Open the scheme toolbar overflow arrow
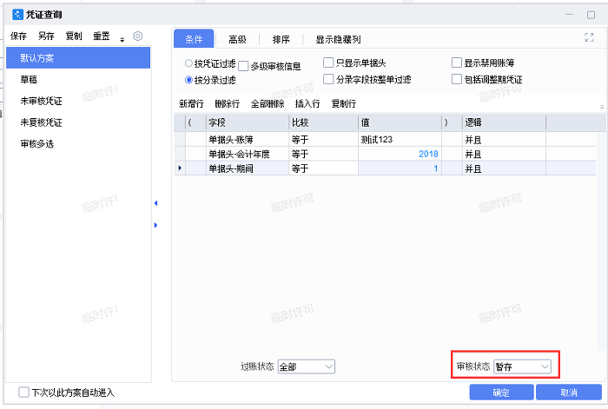The width and height of the screenshot is (608, 409). tap(122, 39)
